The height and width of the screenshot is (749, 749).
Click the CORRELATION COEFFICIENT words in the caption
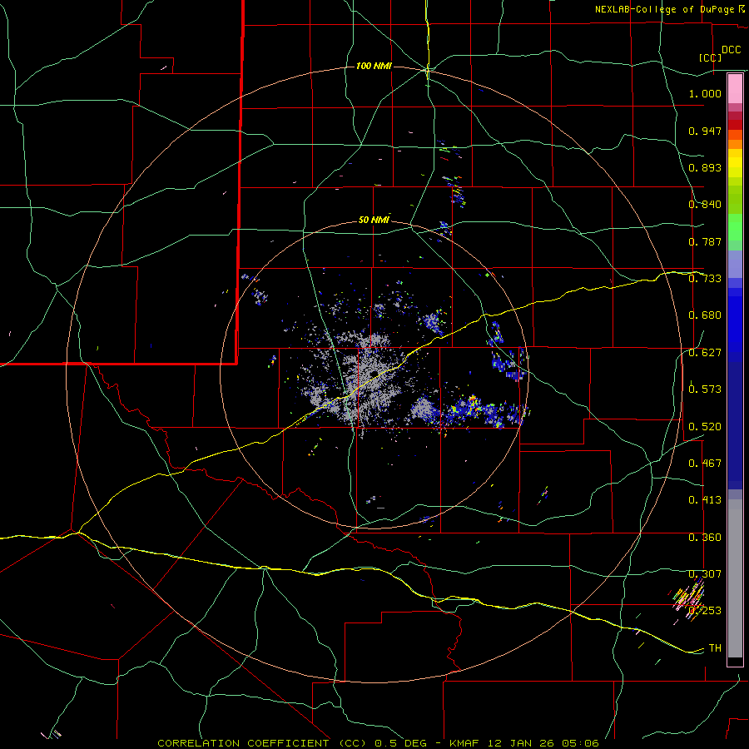pos(243,743)
